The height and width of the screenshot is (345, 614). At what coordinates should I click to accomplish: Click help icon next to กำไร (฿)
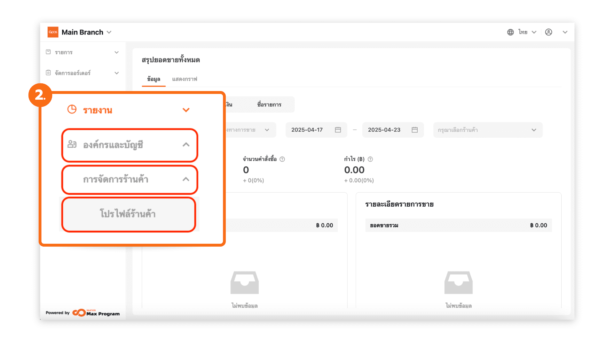click(370, 159)
